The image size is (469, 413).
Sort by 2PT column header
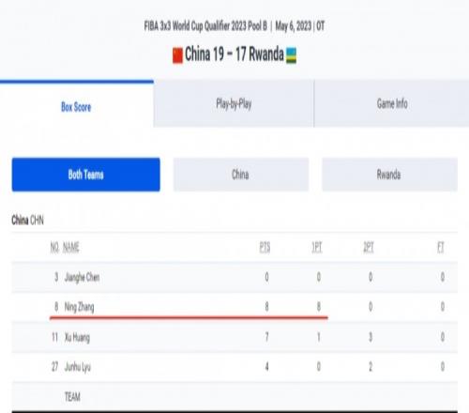point(369,248)
